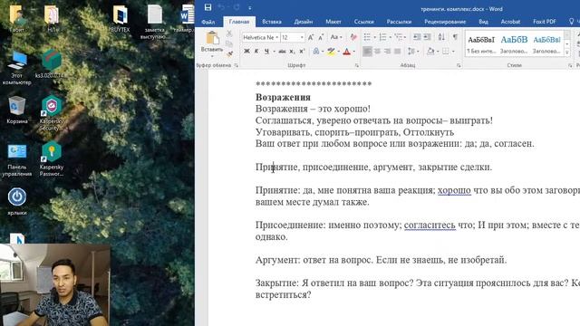
Task: Click the Sort A-Z icon
Action: coord(441,37)
